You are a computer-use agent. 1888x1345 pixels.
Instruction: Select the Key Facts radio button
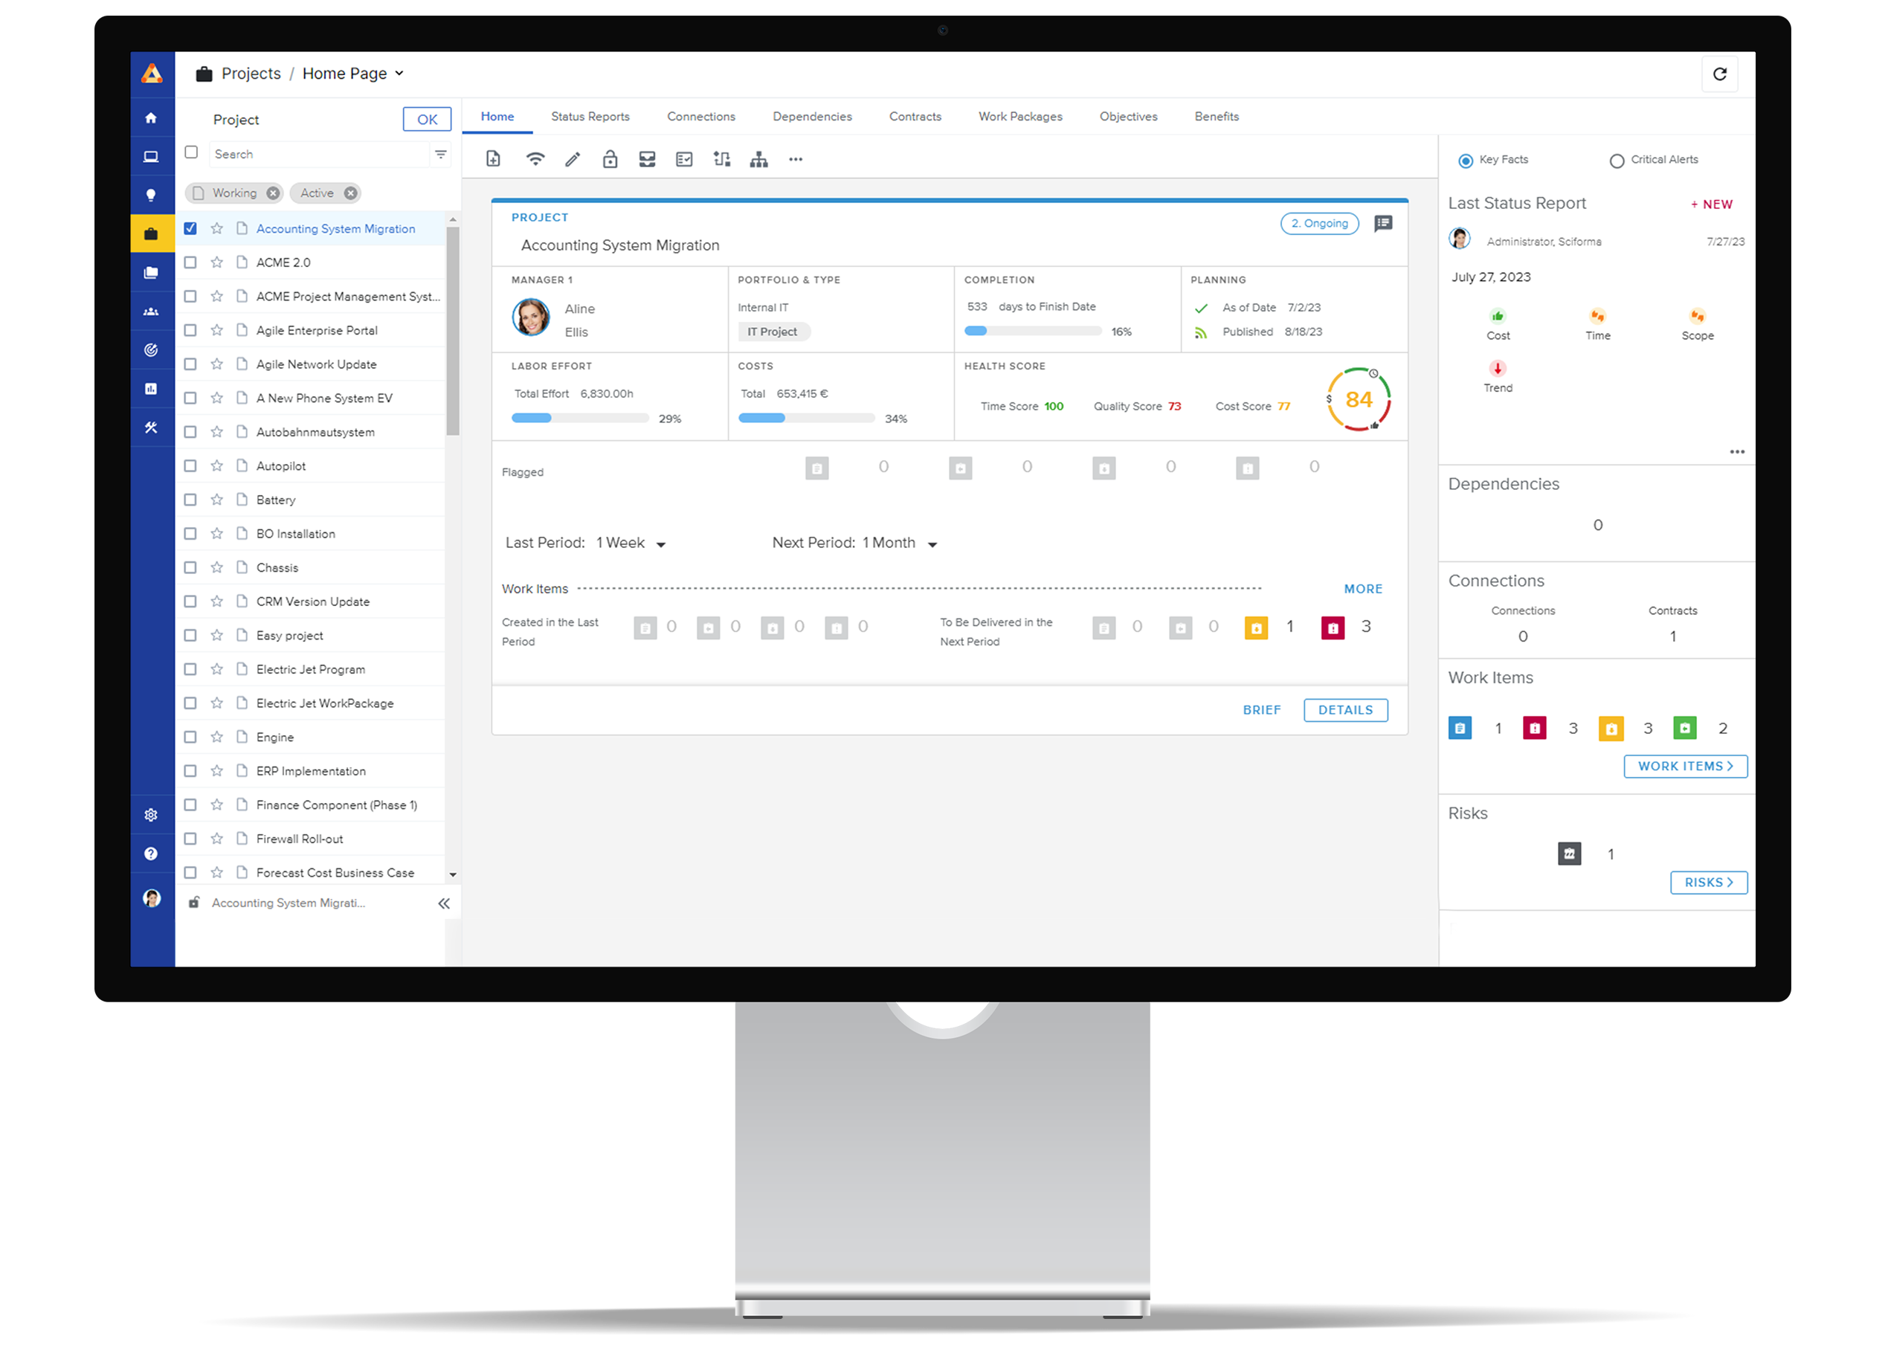(x=1466, y=159)
